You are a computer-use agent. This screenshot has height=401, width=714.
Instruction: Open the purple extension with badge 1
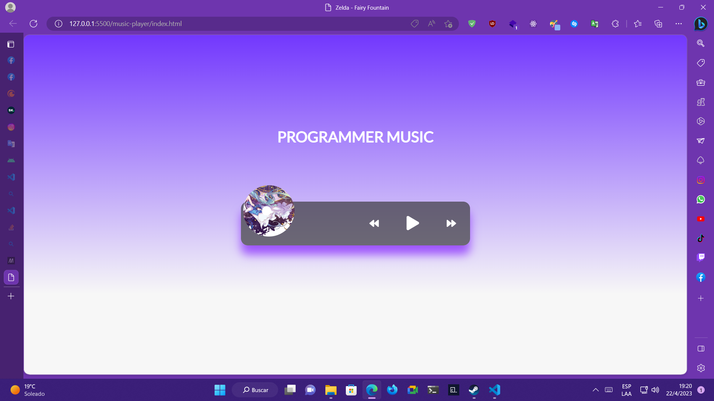(513, 24)
